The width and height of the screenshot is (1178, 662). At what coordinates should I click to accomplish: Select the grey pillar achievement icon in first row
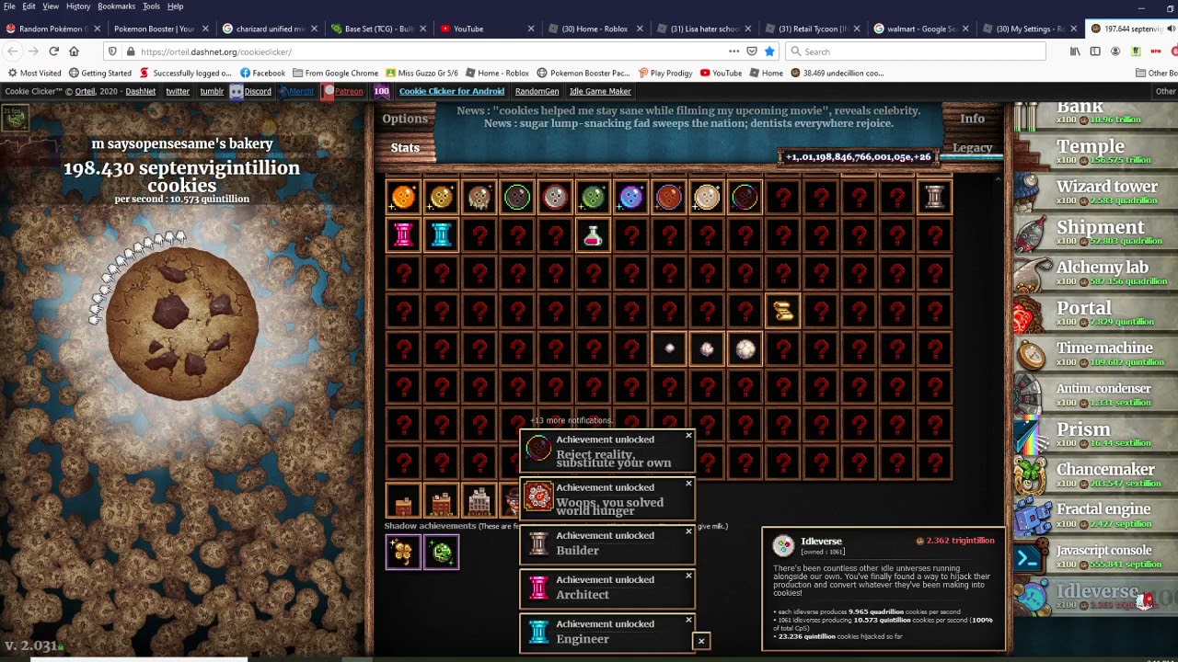pyautogui.click(x=935, y=197)
